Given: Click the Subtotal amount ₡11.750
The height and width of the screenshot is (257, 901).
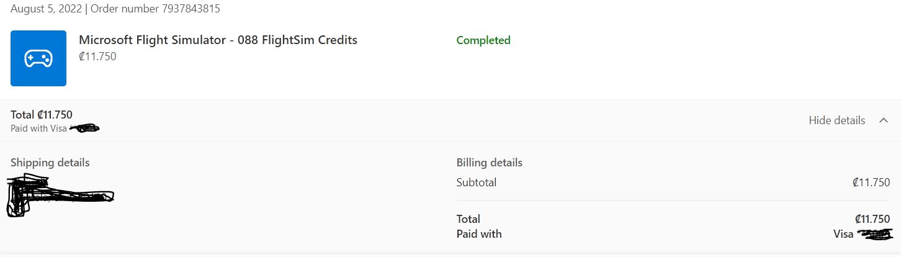Looking at the screenshot, I should [871, 183].
